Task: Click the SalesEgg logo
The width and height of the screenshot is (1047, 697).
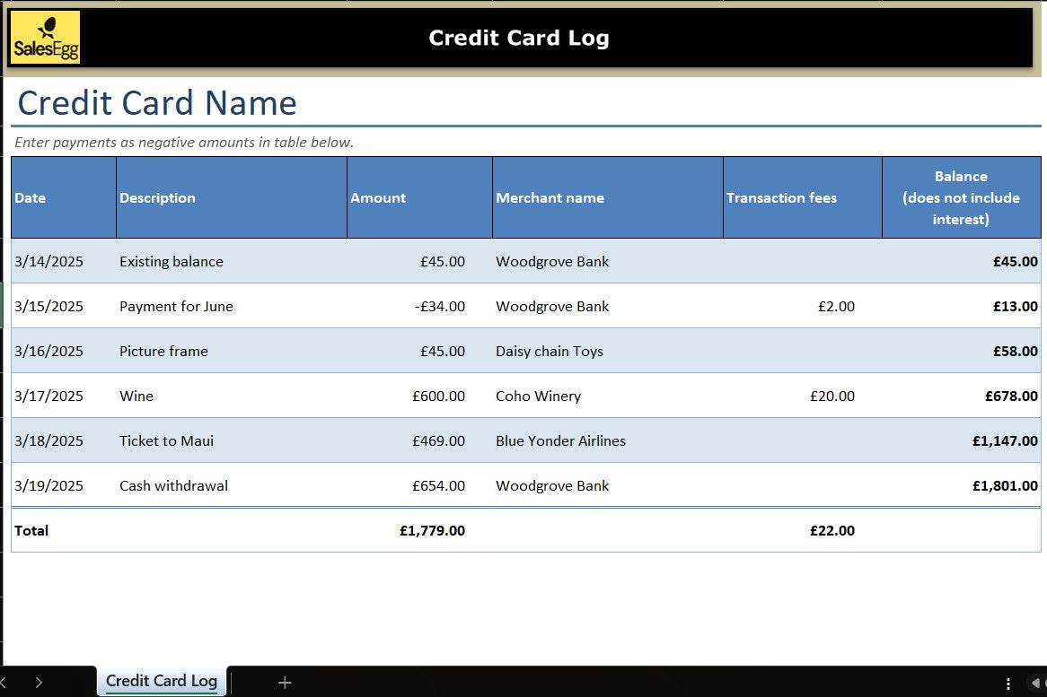Action: [x=45, y=38]
